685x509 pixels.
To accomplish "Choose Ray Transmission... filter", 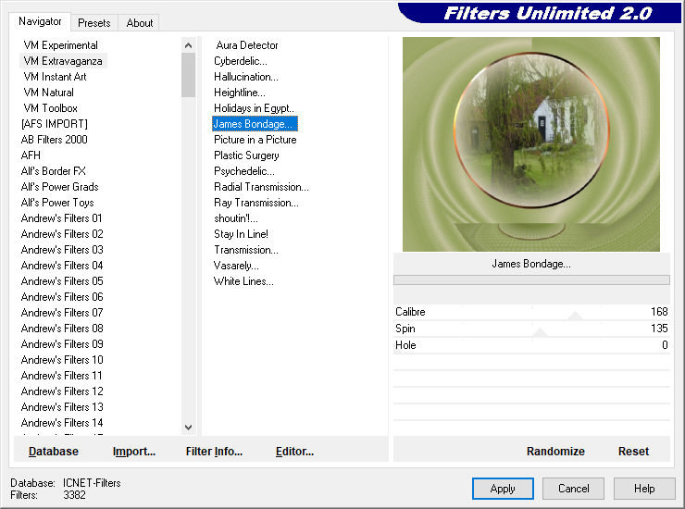I will [256, 203].
